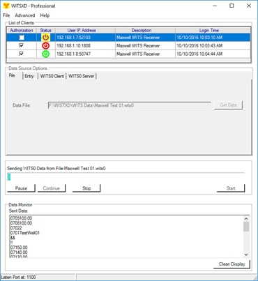Click the Get Data button
This screenshot has height=281, width=258.
[228, 105]
